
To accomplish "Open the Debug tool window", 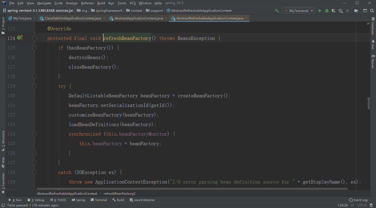I will [x=36, y=200].
